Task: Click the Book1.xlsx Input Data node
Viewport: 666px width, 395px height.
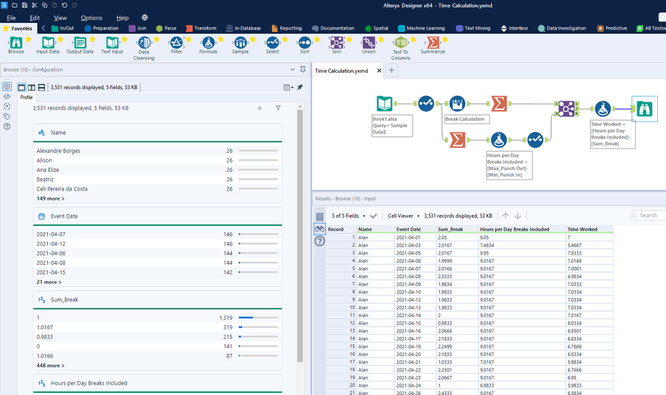Action: pos(384,104)
